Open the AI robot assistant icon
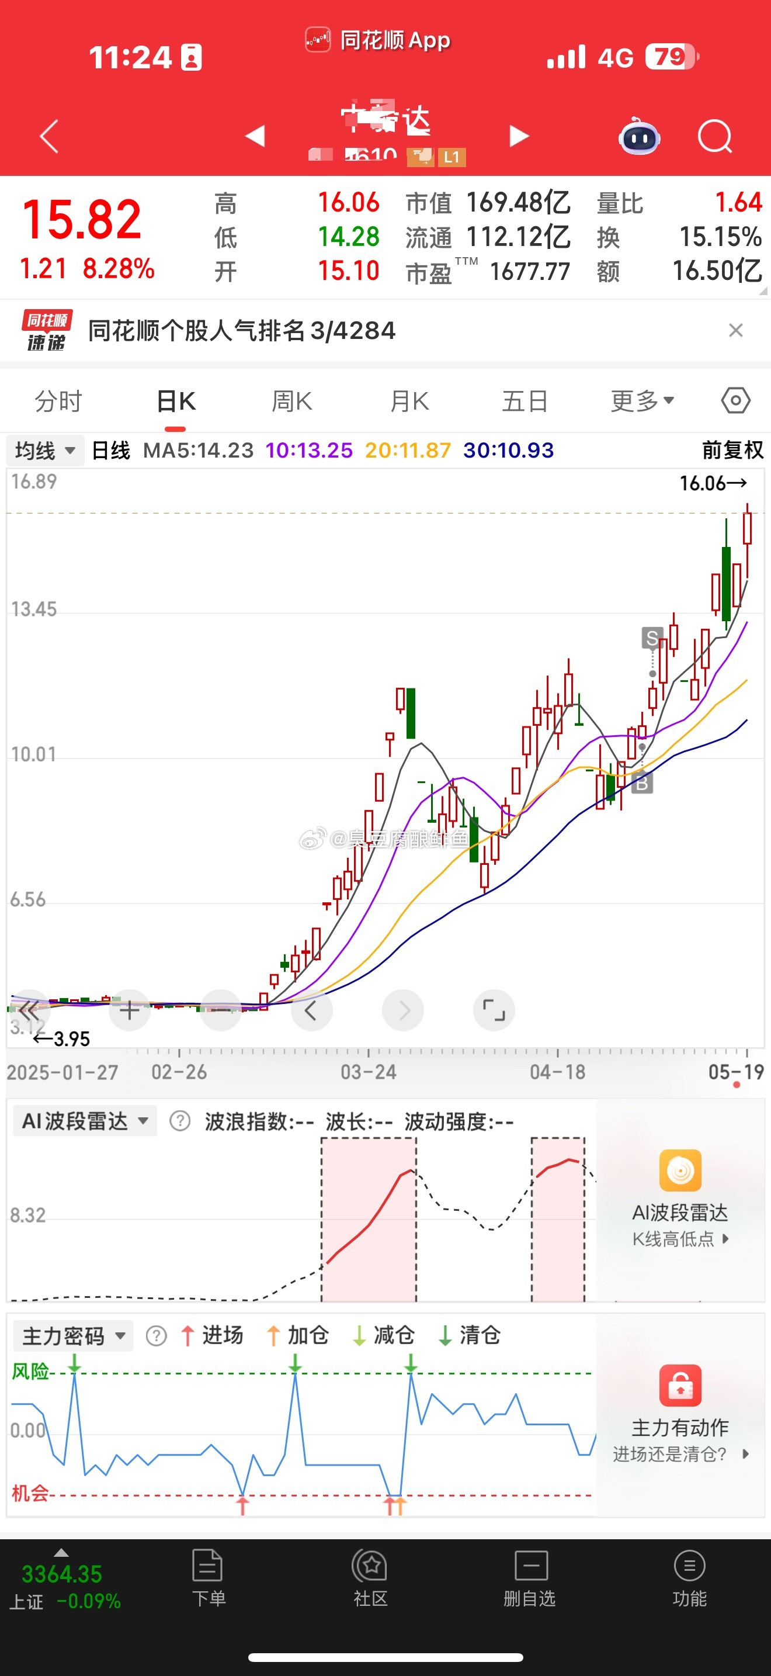 (x=639, y=137)
